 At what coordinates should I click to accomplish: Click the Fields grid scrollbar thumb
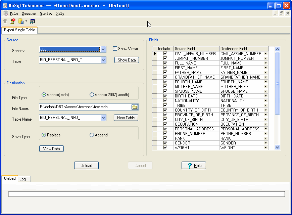[x=277, y=83]
